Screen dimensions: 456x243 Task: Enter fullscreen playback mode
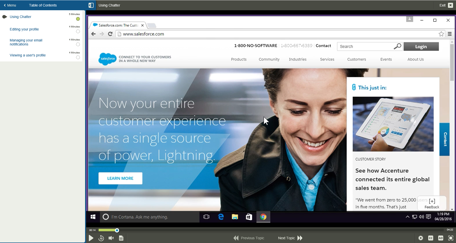point(451,238)
